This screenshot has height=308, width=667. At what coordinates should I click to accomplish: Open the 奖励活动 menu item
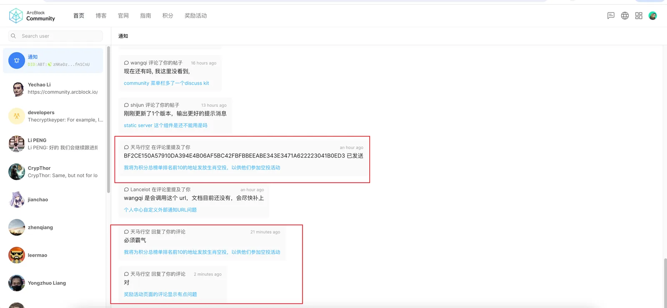tap(196, 16)
